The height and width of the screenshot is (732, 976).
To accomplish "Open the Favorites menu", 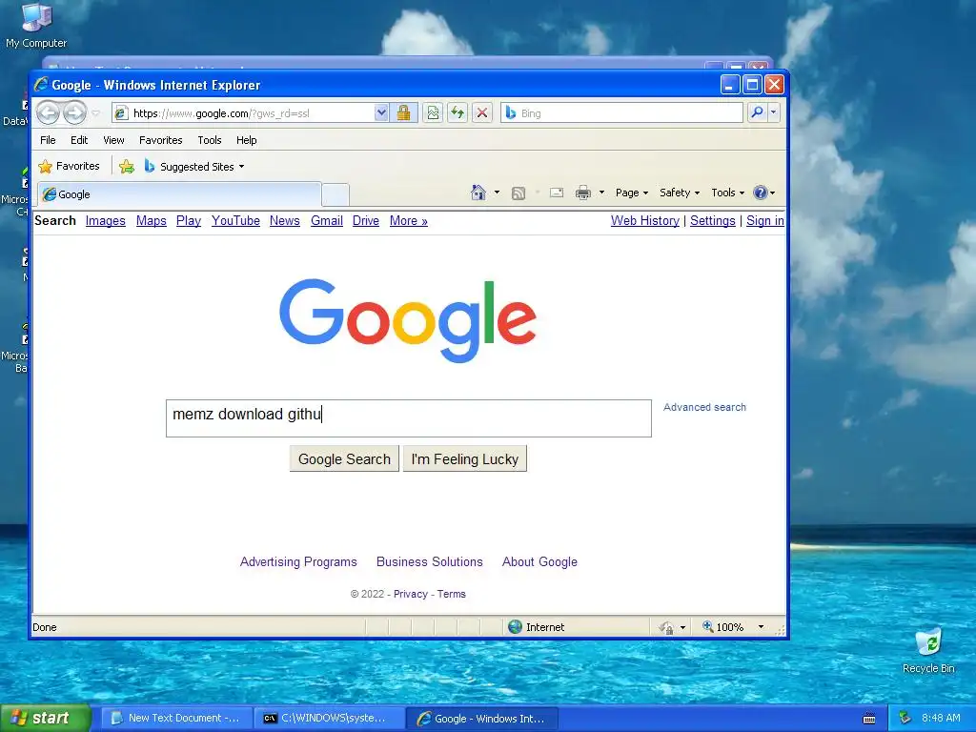I will click(x=160, y=140).
